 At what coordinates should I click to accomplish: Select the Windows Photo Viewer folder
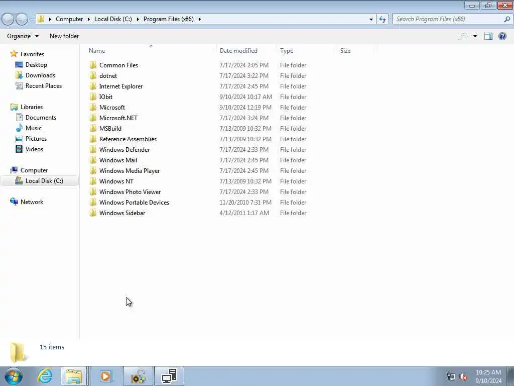130,191
